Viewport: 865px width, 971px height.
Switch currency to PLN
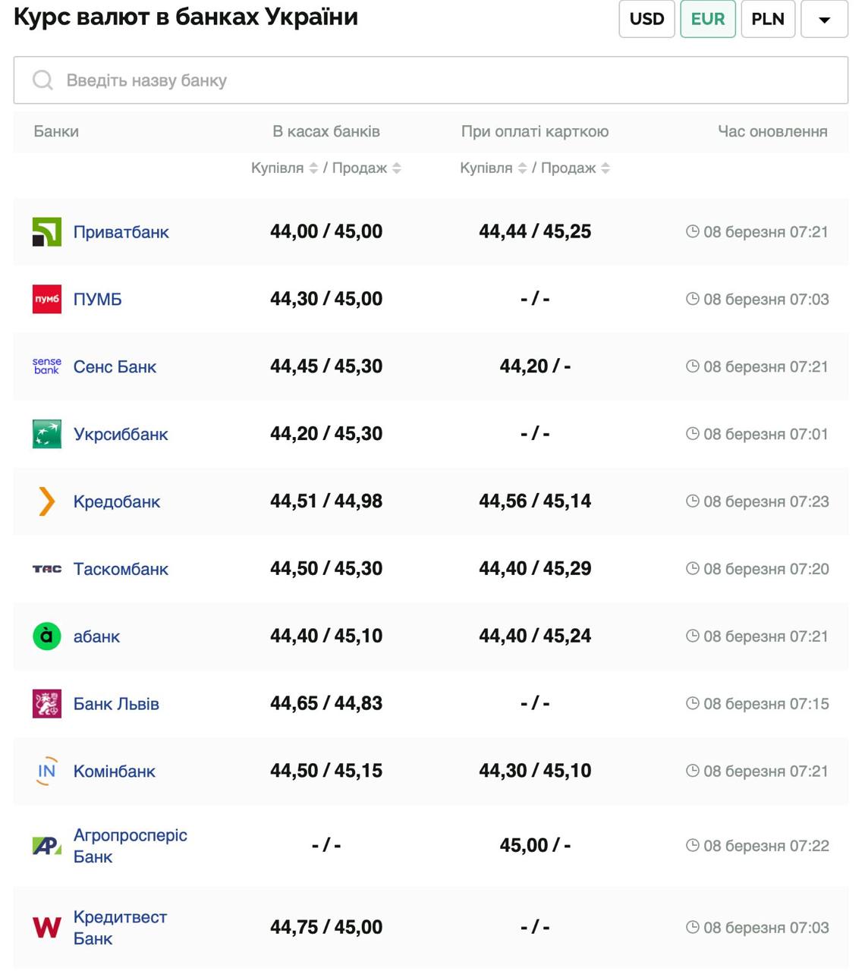767,19
